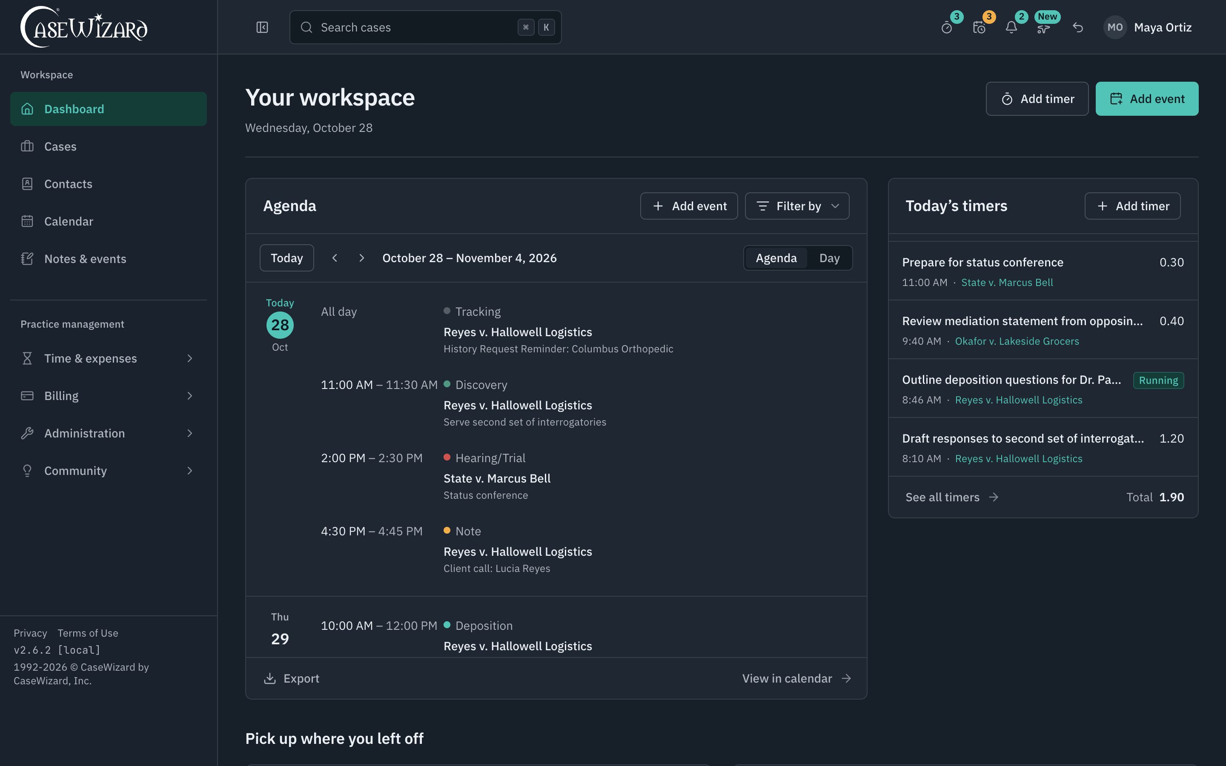Viewport: 1226px width, 766px height.
Task: Expand the Community submenu
Action: [x=189, y=471]
